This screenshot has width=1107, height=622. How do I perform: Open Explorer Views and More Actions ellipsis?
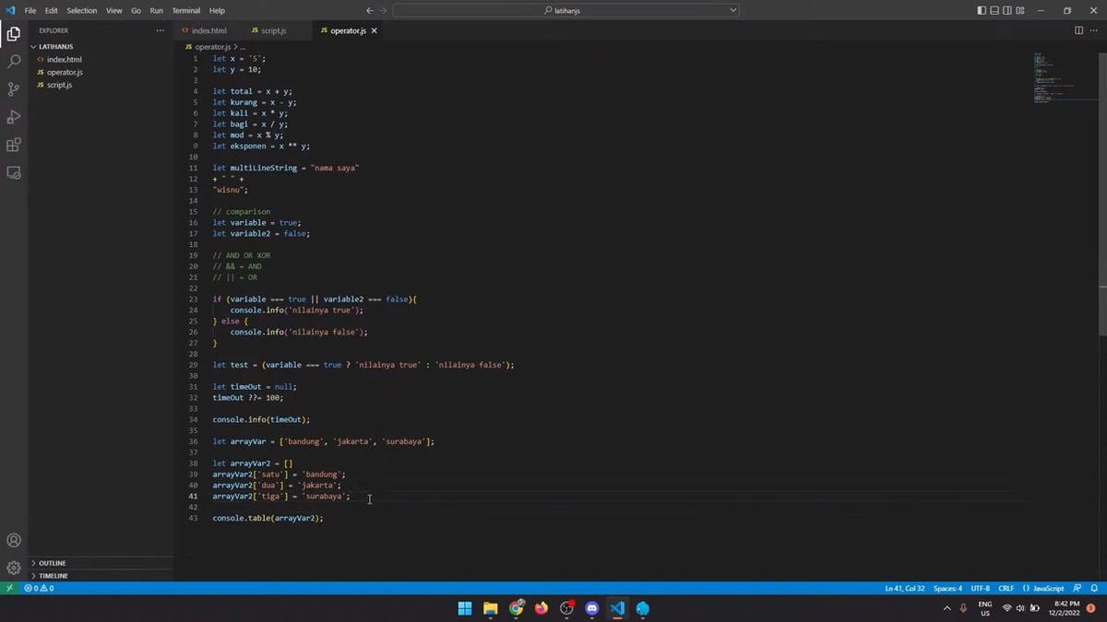pos(161,30)
